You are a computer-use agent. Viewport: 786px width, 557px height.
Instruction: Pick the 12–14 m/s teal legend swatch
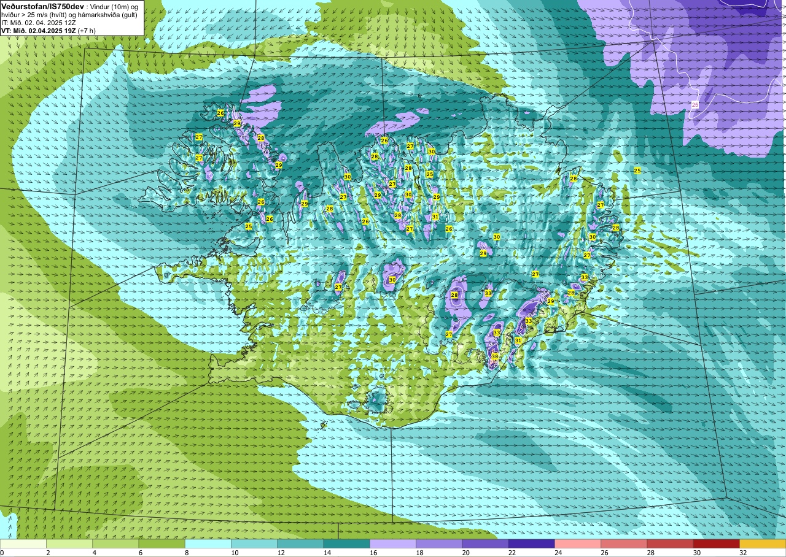300,544
